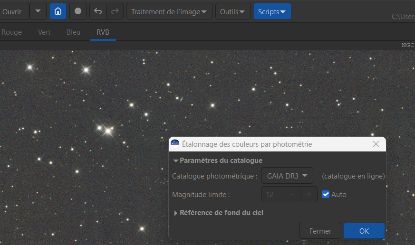
Task: Click the round record/snapshot icon
Action: point(78,11)
